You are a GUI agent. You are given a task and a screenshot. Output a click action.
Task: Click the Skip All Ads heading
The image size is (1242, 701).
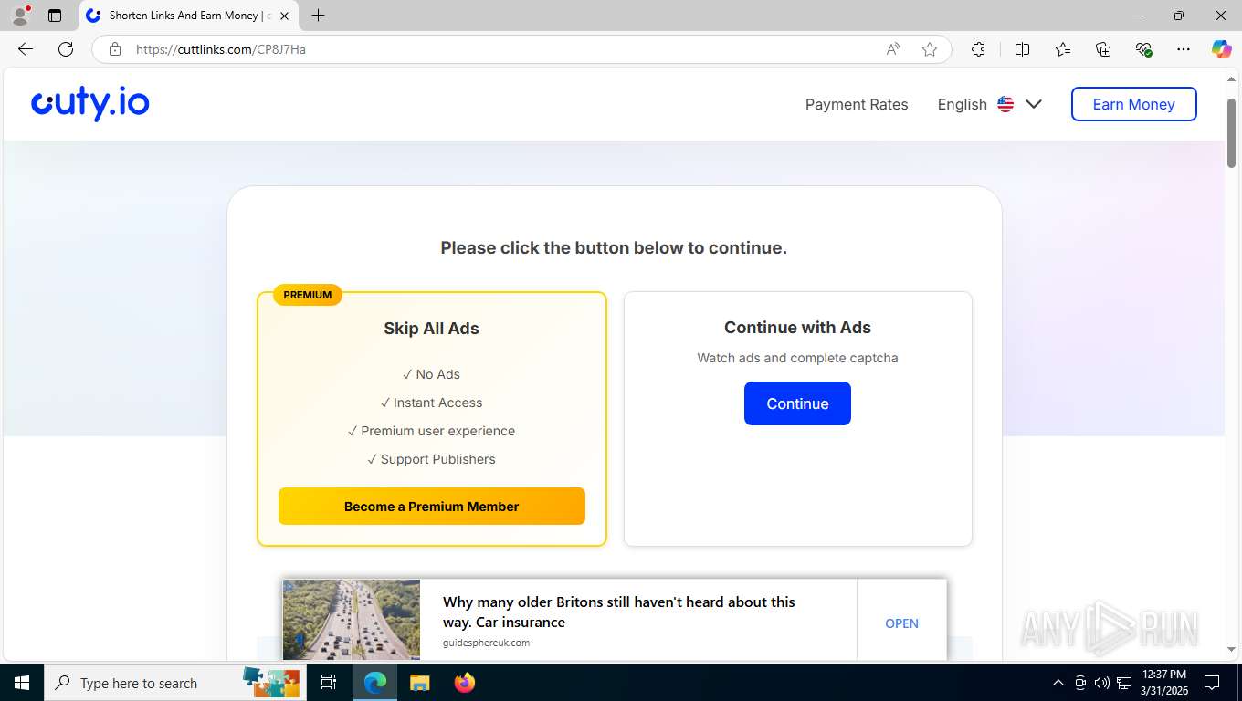431,329
